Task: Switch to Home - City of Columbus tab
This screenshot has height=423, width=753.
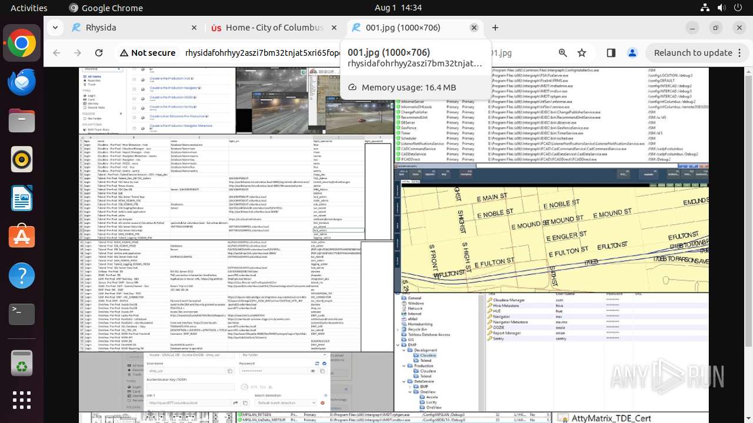Action: [x=274, y=28]
